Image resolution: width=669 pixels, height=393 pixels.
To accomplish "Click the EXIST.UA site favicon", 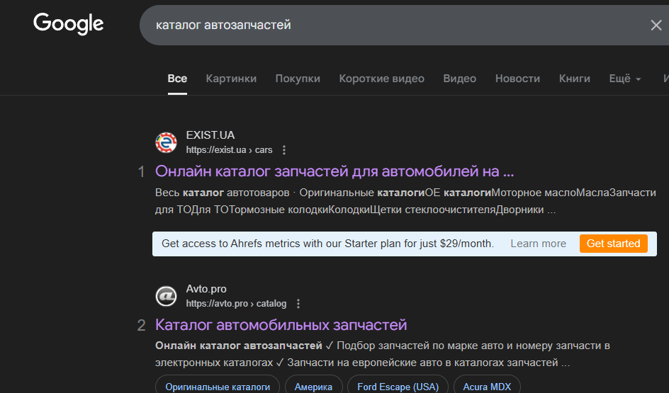I will [x=166, y=142].
